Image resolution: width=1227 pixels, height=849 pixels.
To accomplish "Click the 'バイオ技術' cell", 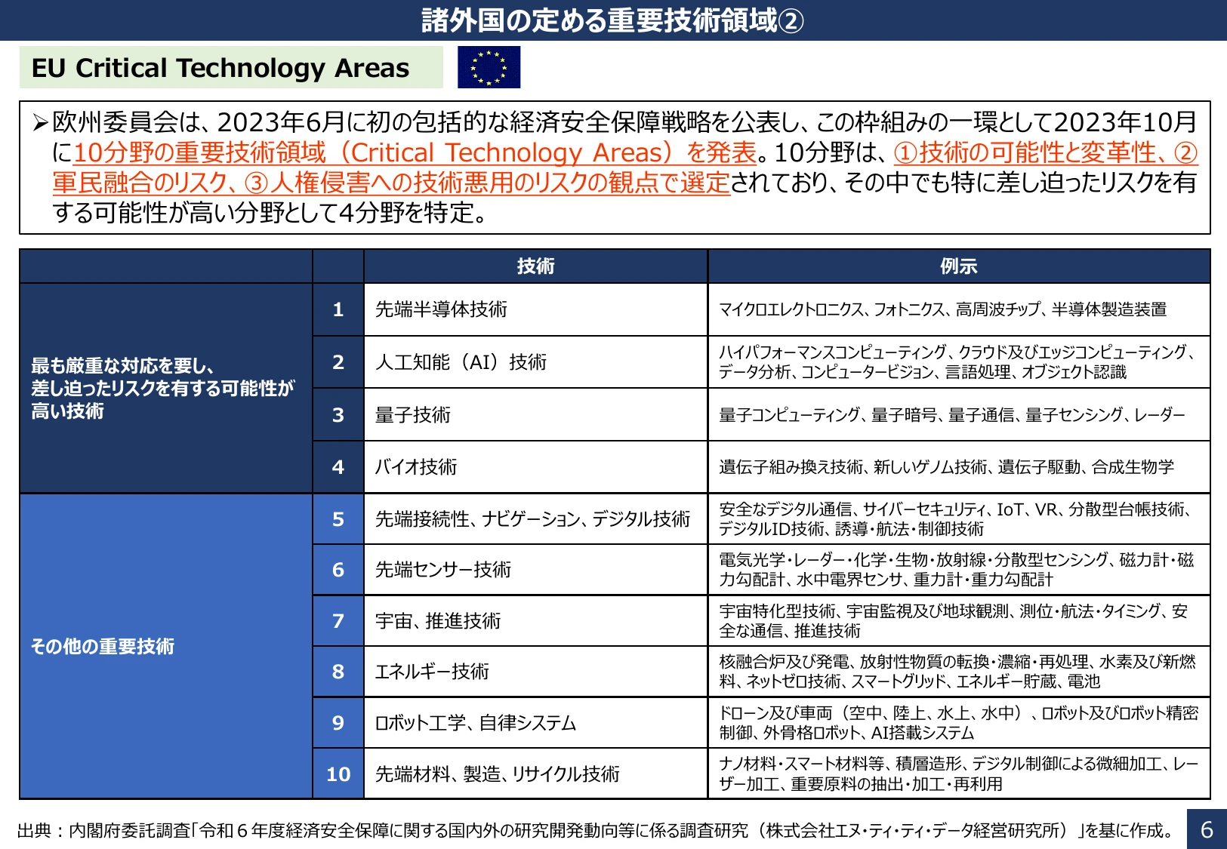I will click(535, 466).
